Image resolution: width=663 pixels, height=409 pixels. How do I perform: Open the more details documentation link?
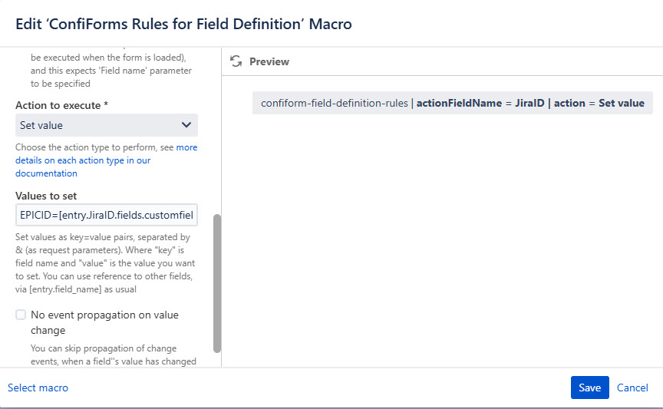(x=106, y=160)
